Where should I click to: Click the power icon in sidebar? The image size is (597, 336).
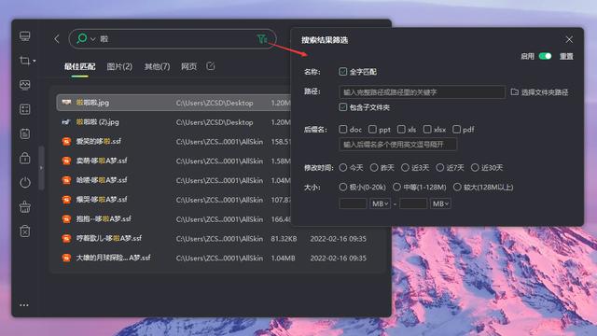point(25,183)
